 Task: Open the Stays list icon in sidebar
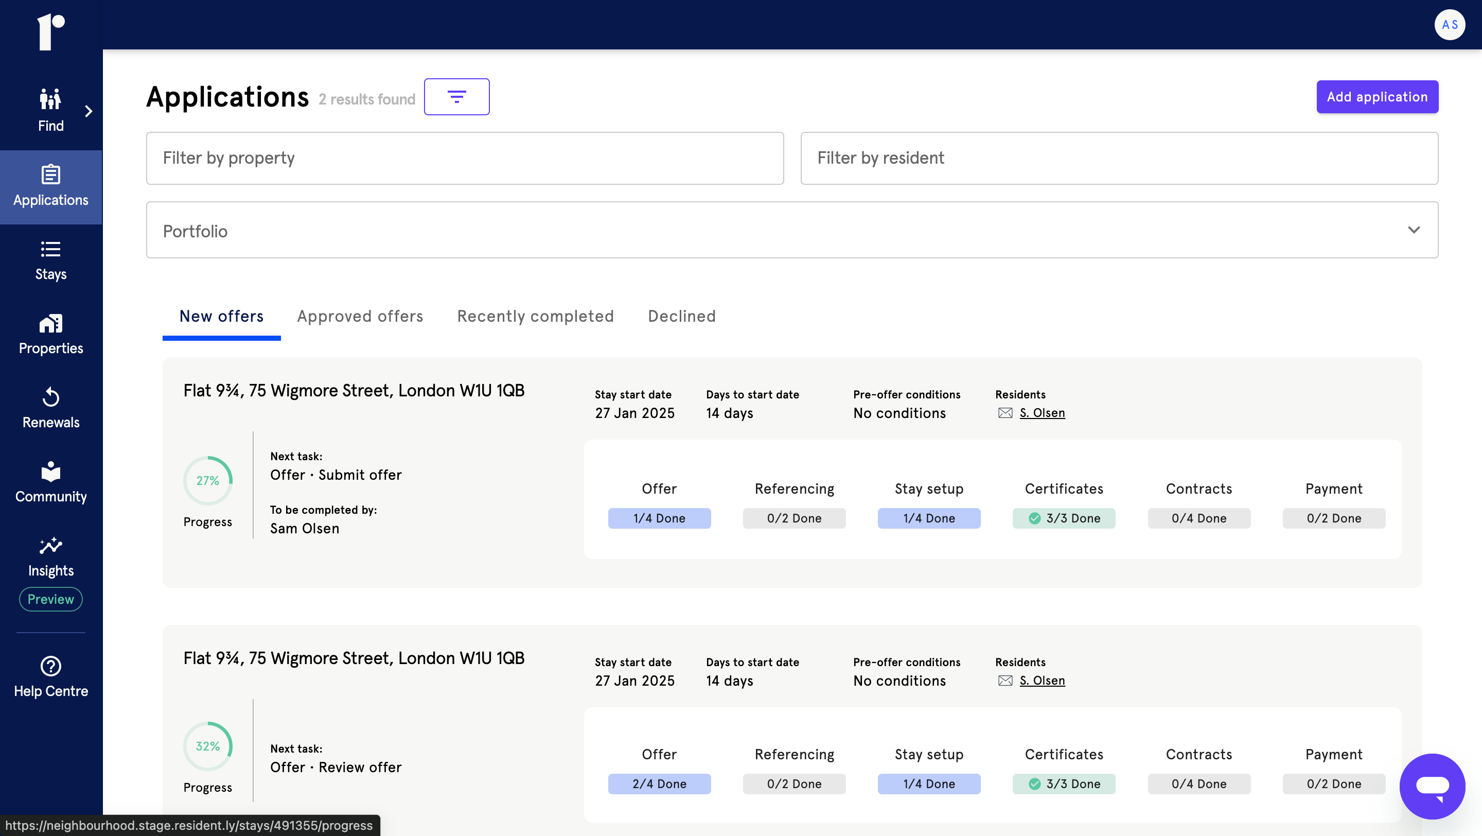(50, 249)
